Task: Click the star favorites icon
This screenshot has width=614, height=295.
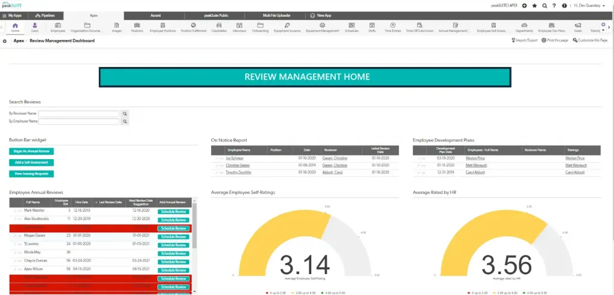Action: [x=534, y=5]
